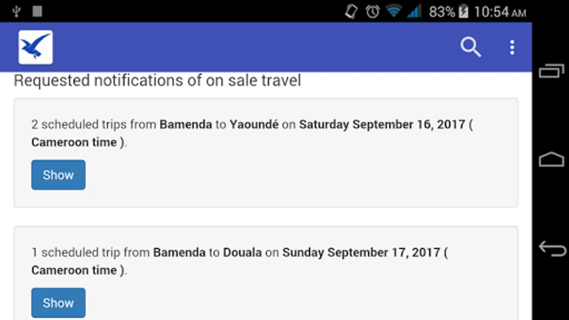Image resolution: width=569 pixels, height=320 pixels.
Task: Show trips from Bamenda to Yaoundé
Action: [x=58, y=175]
